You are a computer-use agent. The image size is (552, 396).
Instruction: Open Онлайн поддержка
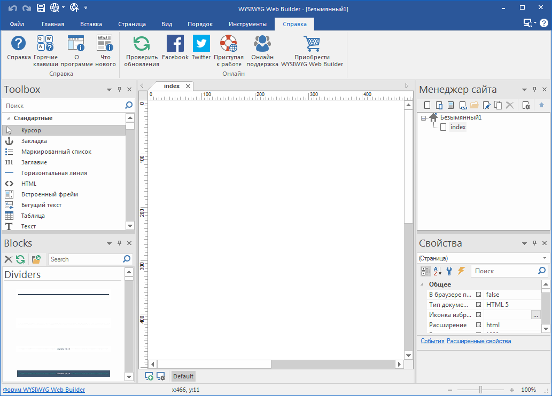[262, 51]
